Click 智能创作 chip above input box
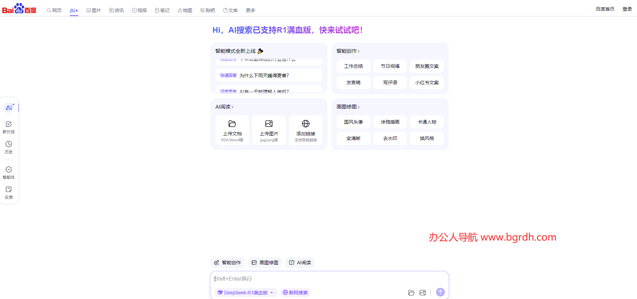This screenshot has height=299, width=637. pos(228,263)
